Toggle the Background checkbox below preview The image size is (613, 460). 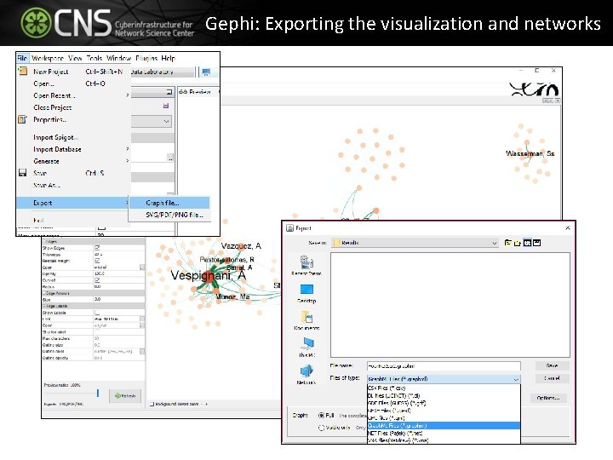[152, 404]
